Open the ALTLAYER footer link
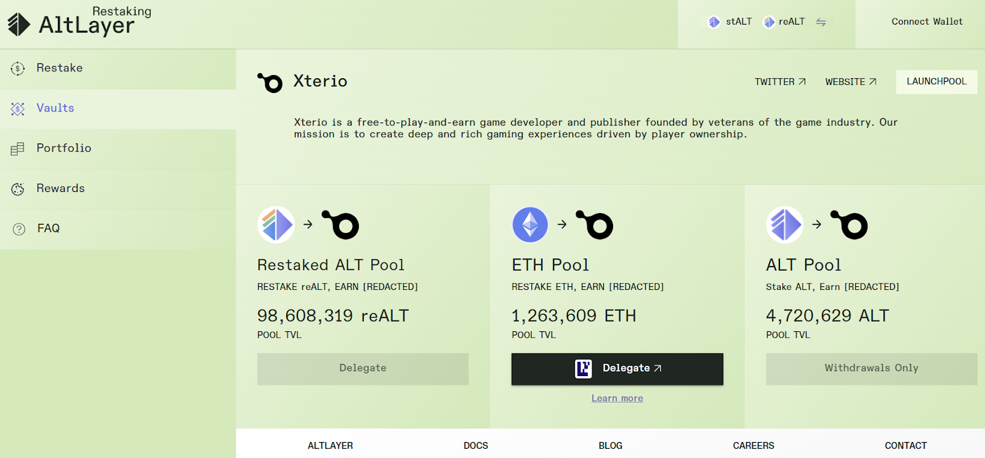 point(331,446)
